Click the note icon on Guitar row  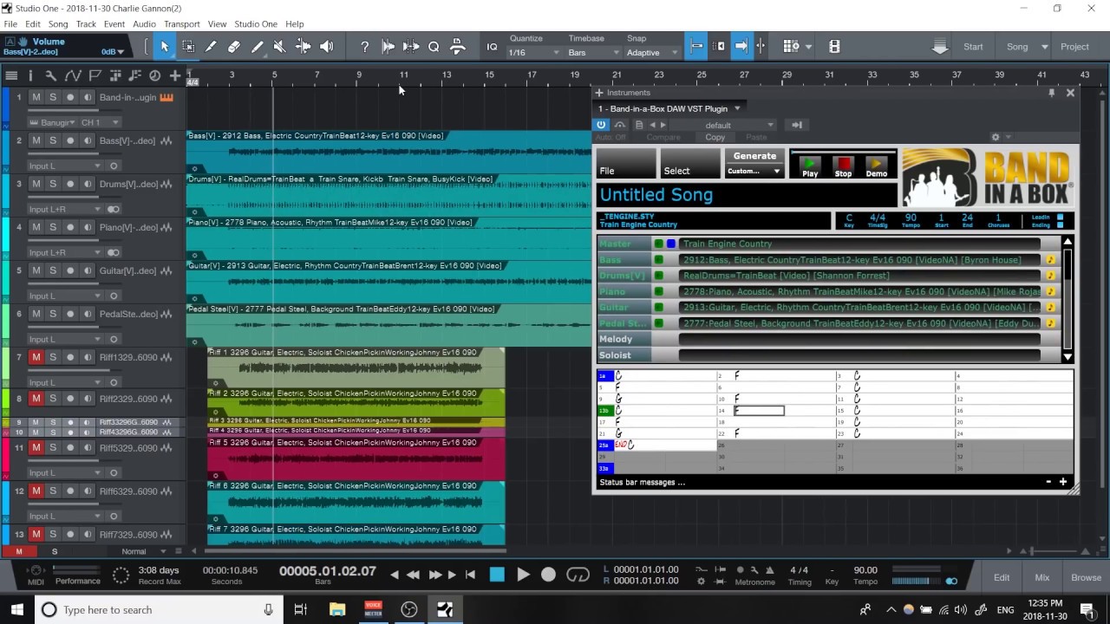(x=1050, y=308)
